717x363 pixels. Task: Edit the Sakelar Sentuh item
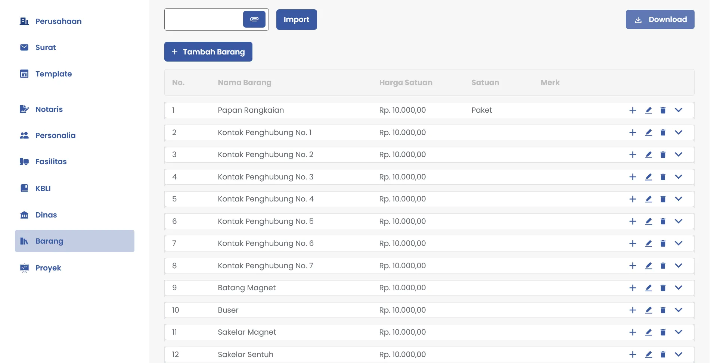pyautogui.click(x=649, y=354)
